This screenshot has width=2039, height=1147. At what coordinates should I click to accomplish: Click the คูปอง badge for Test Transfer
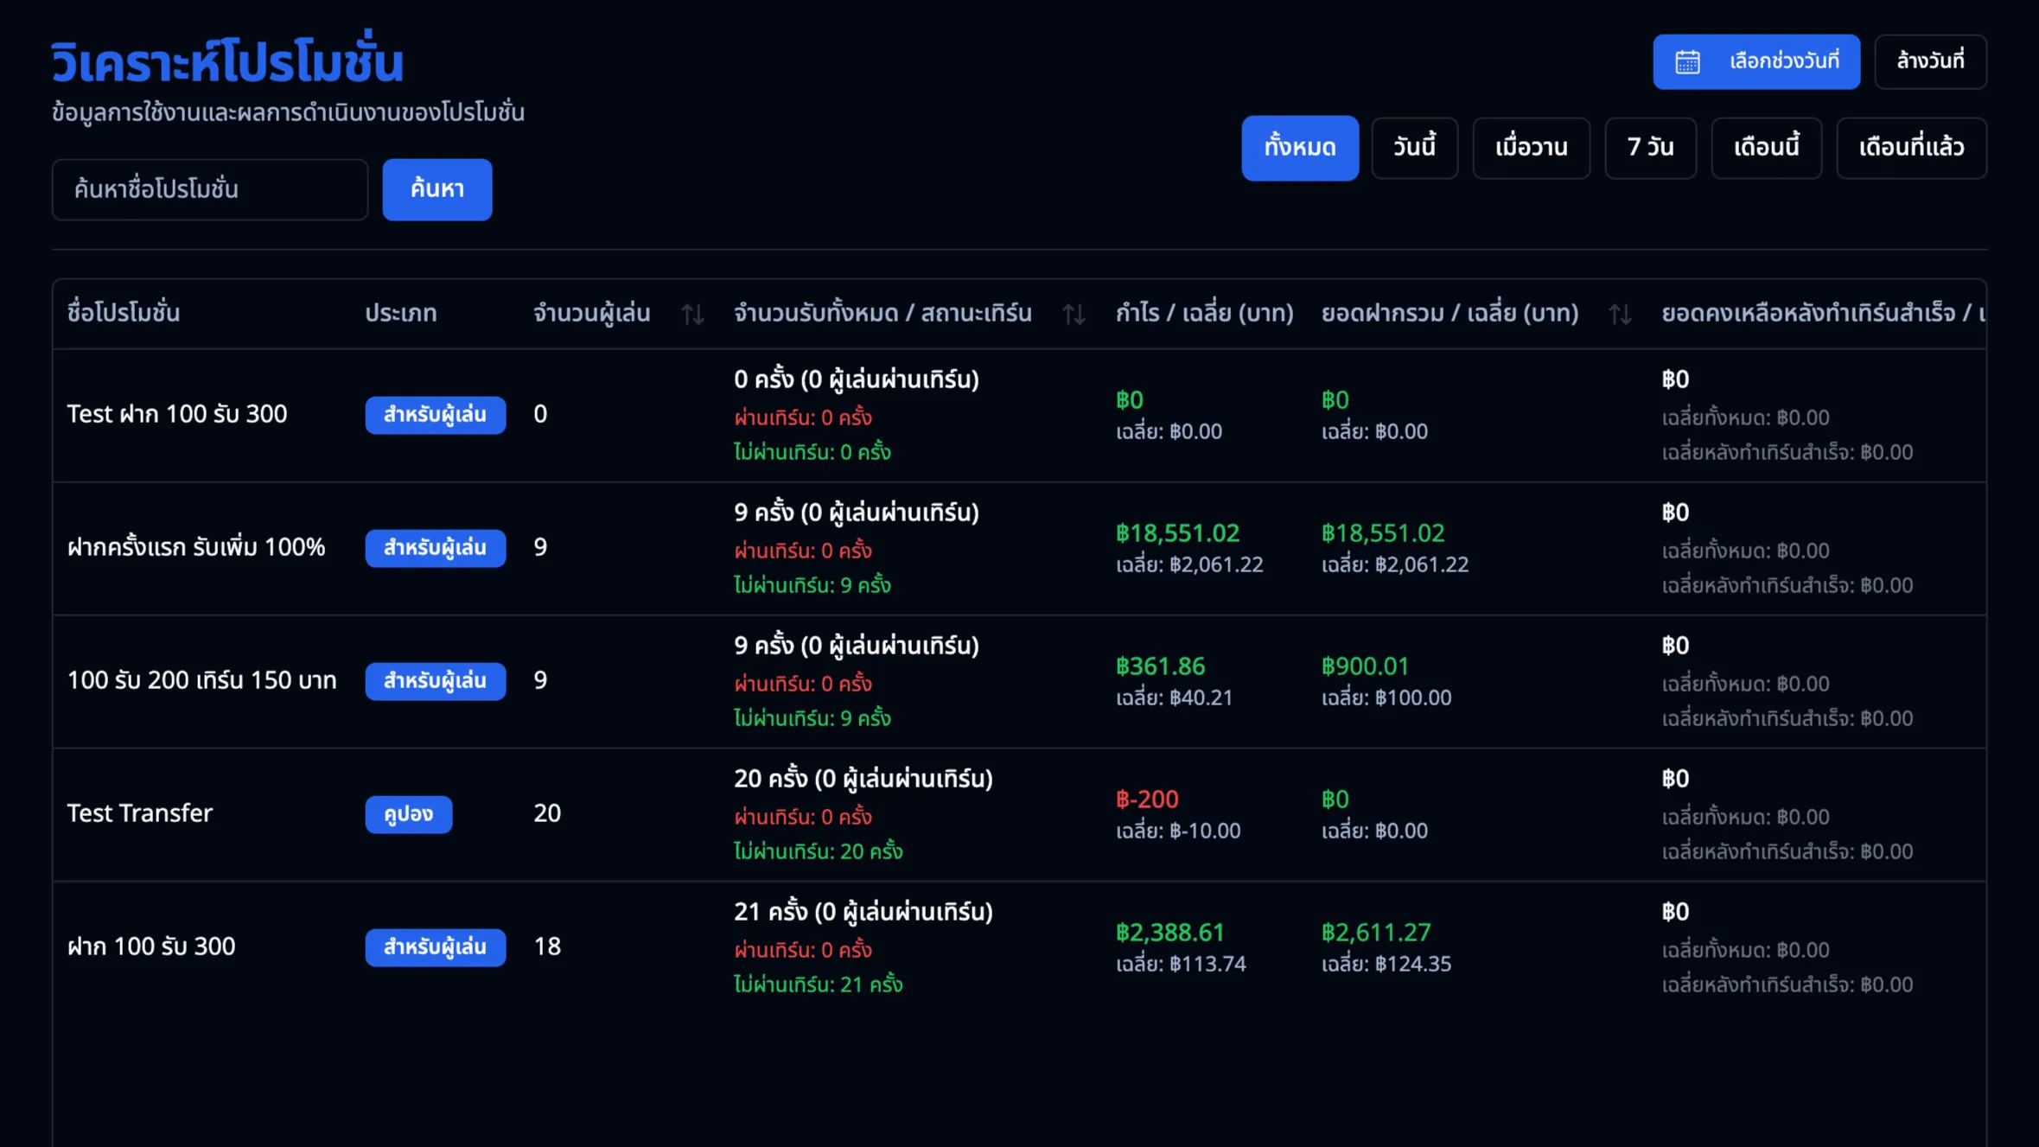pos(408,814)
